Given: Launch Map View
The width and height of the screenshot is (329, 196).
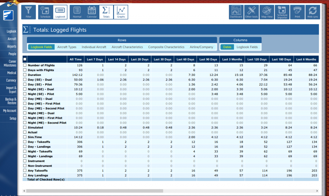Looking at the screenshot, I should [267, 12].
